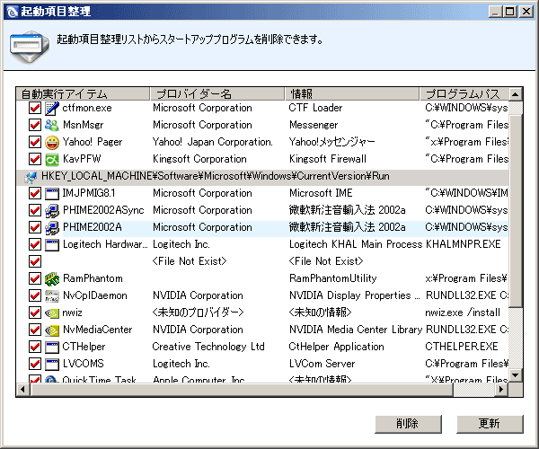Viewport: 539px width, 449px height.
Task: Click the vertical scrollbar down arrow
Action: click(x=516, y=375)
